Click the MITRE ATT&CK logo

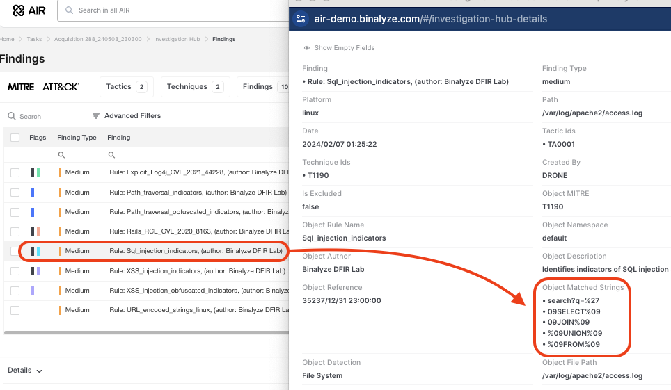[x=43, y=87]
